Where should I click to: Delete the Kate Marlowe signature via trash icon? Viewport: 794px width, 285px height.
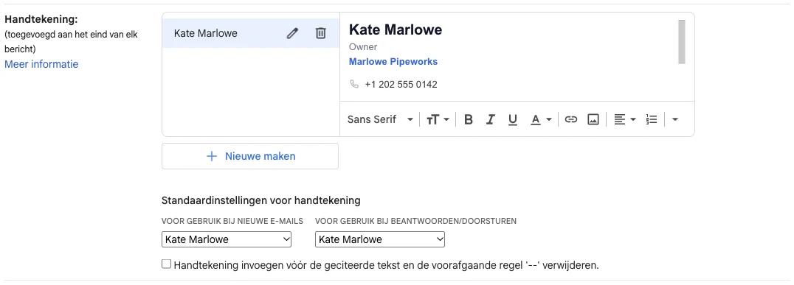[x=320, y=33]
